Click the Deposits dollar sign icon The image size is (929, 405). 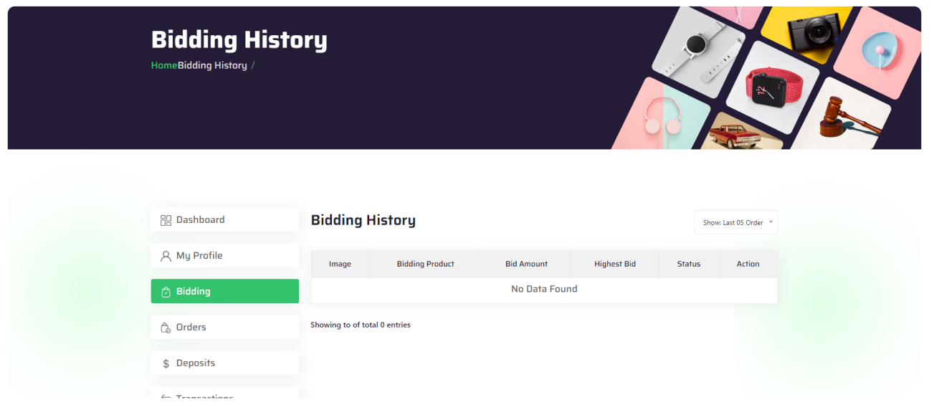(x=166, y=363)
